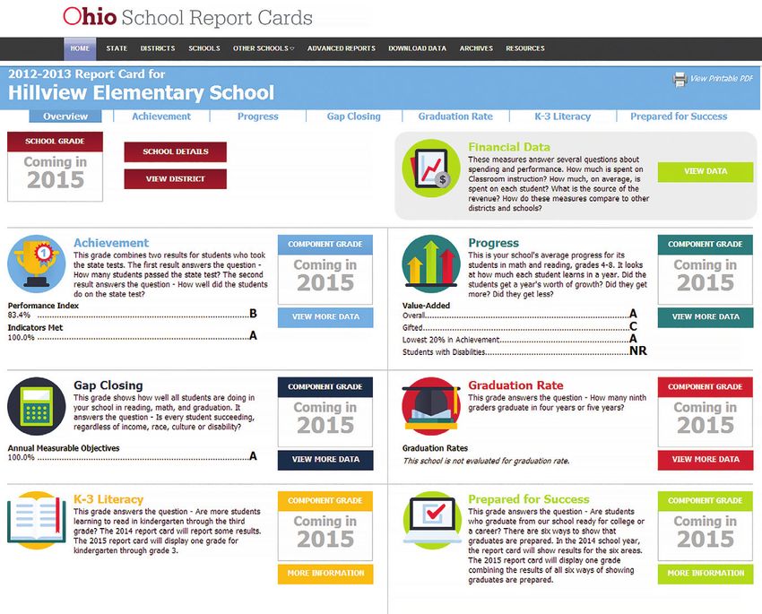
Task: Click Progress component grade 'Coming in 2015' box
Action: (706, 280)
